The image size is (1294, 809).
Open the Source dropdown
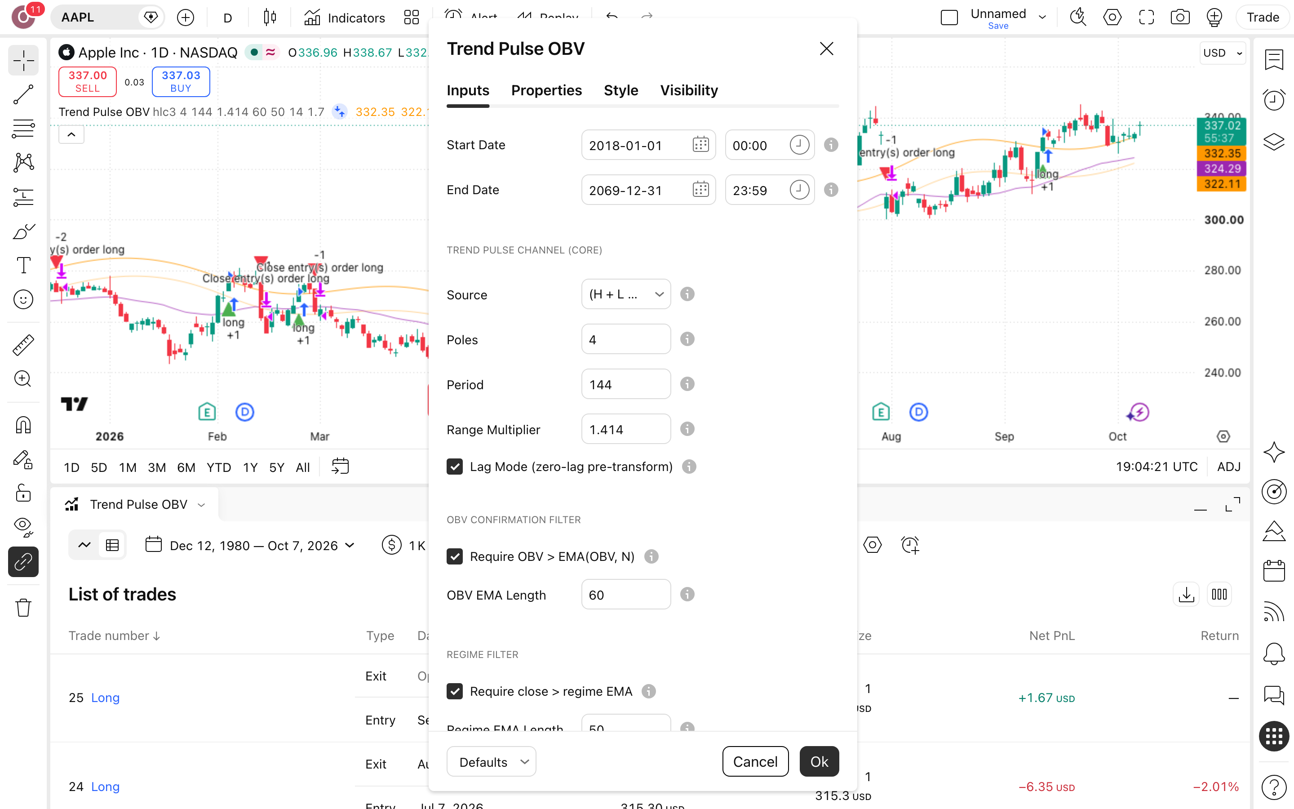[626, 294]
